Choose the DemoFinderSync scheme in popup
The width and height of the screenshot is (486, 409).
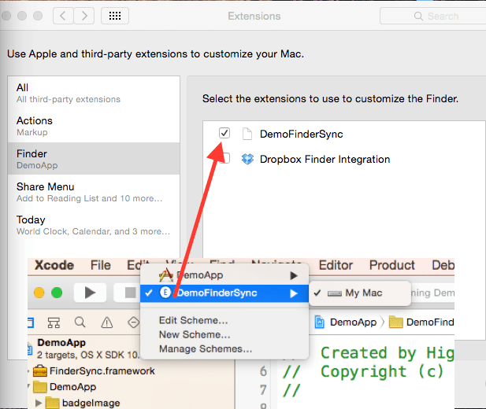click(x=224, y=293)
